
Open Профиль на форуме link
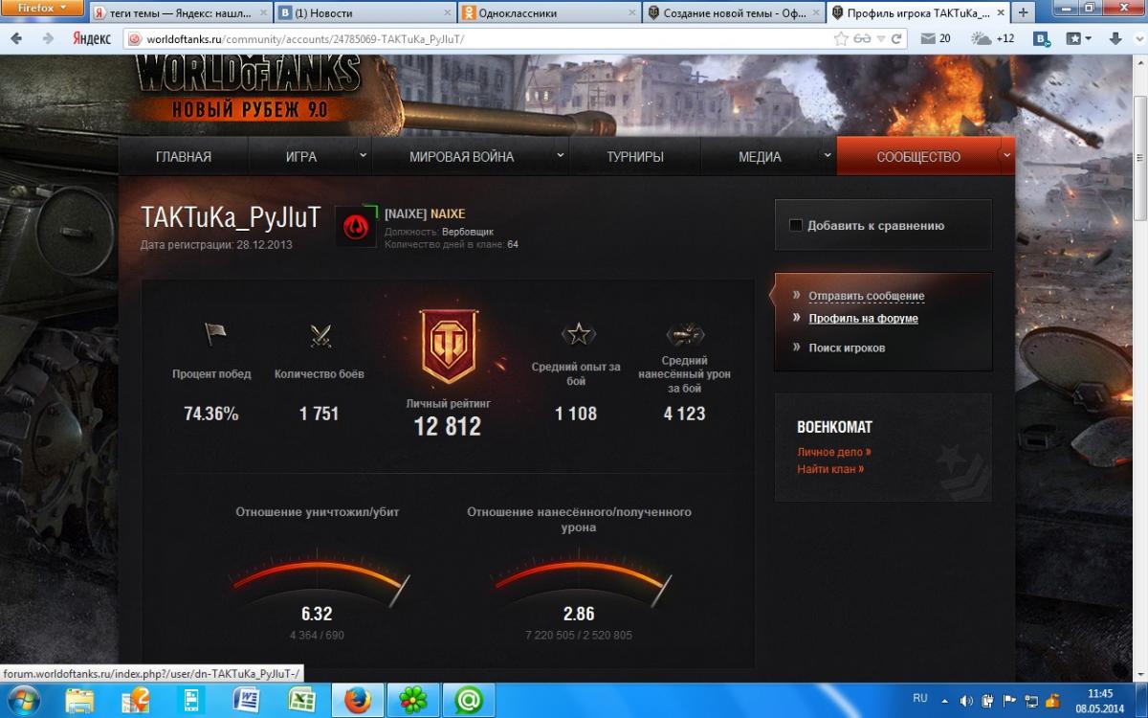[863, 319]
